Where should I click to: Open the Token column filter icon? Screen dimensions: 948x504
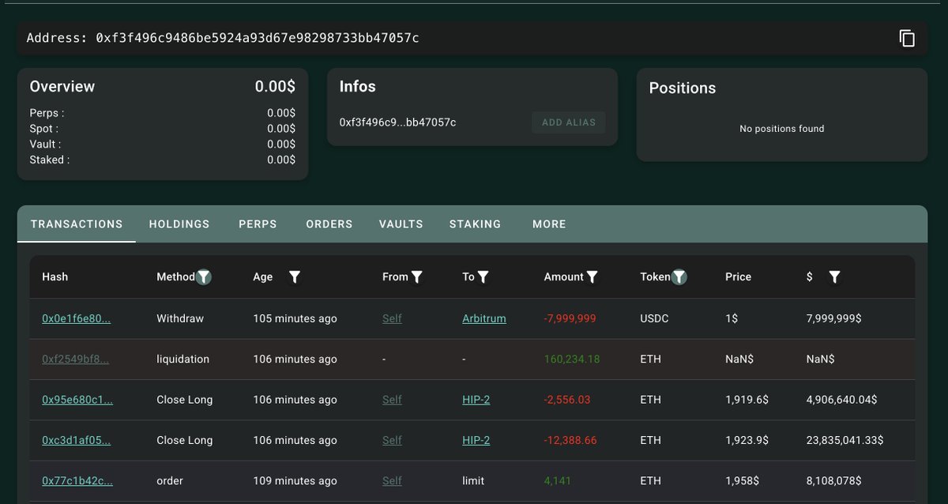(679, 276)
